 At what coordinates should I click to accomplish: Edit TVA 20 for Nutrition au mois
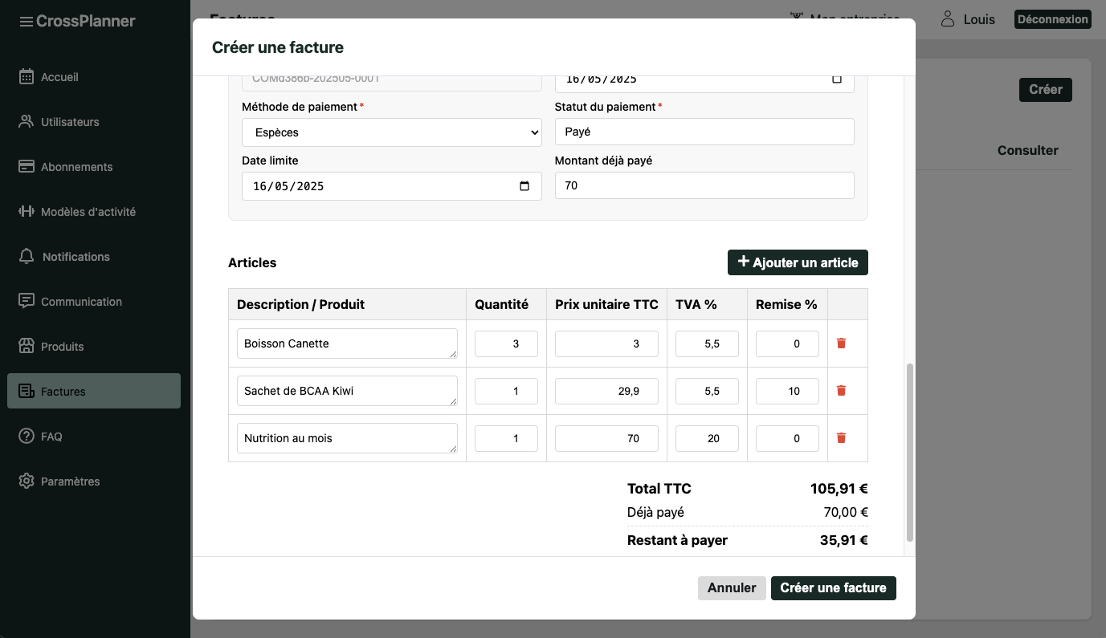tap(707, 438)
